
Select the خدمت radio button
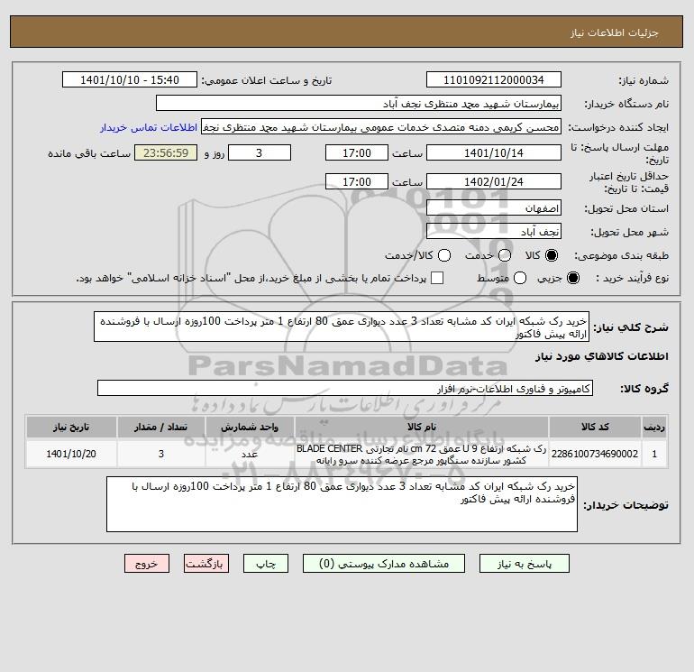(505, 255)
